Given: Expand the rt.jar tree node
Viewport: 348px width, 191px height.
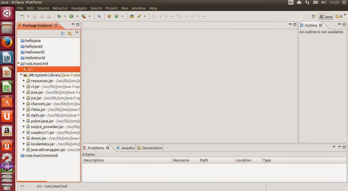Looking at the screenshot, I should pyautogui.click(x=24, y=86).
